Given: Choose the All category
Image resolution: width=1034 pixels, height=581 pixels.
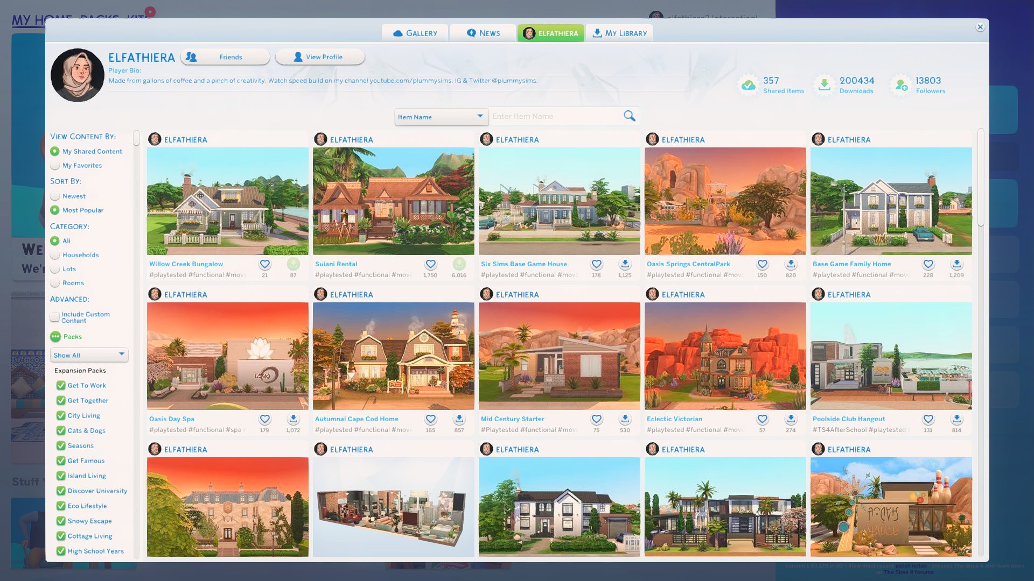Looking at the screenshot, I should [x=54, y=241].
